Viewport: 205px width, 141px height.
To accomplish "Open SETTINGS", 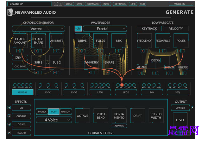I will point(120,4).
